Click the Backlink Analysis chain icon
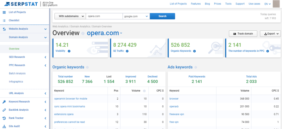 [x=4, y=110]
